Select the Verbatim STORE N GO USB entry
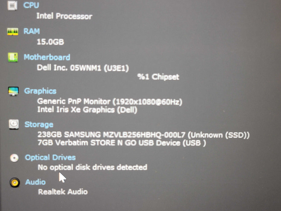The height and width of the screenshot is (211, 281). [122, 143]
